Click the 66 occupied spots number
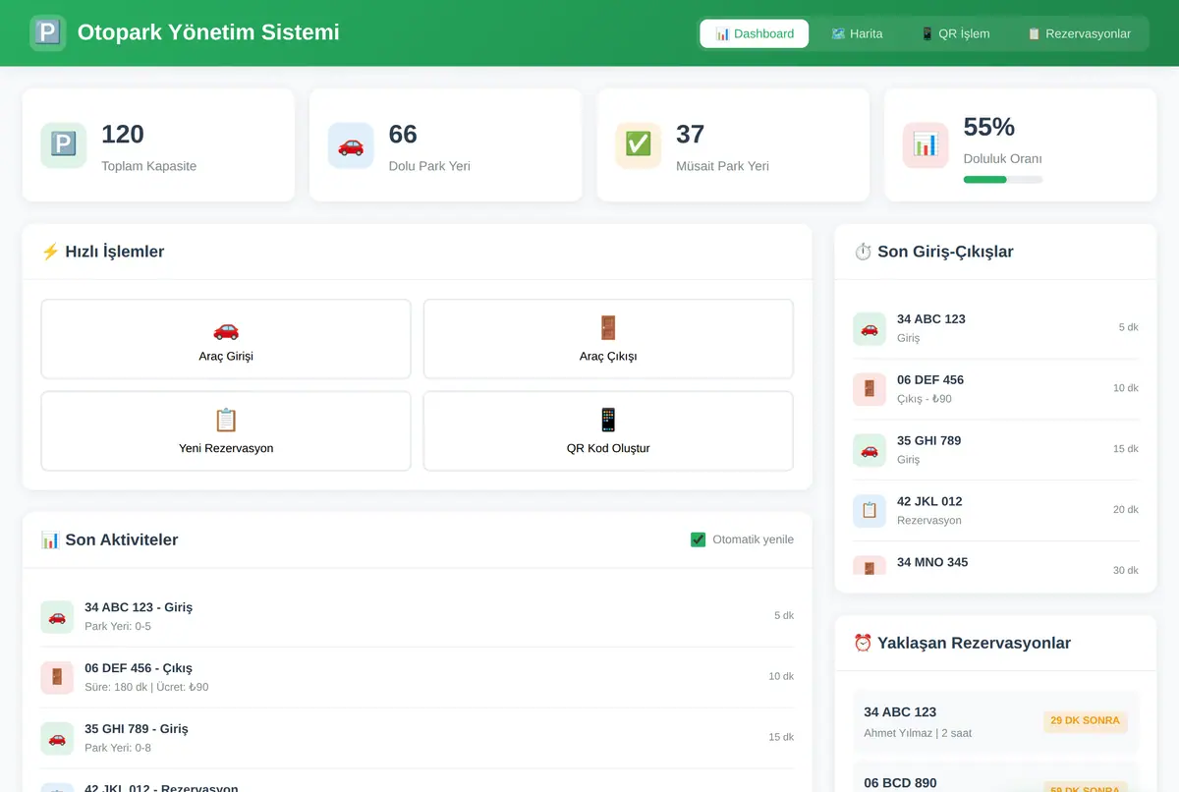Viewport: 1179px width, 792px height. (x=403, y=134)
